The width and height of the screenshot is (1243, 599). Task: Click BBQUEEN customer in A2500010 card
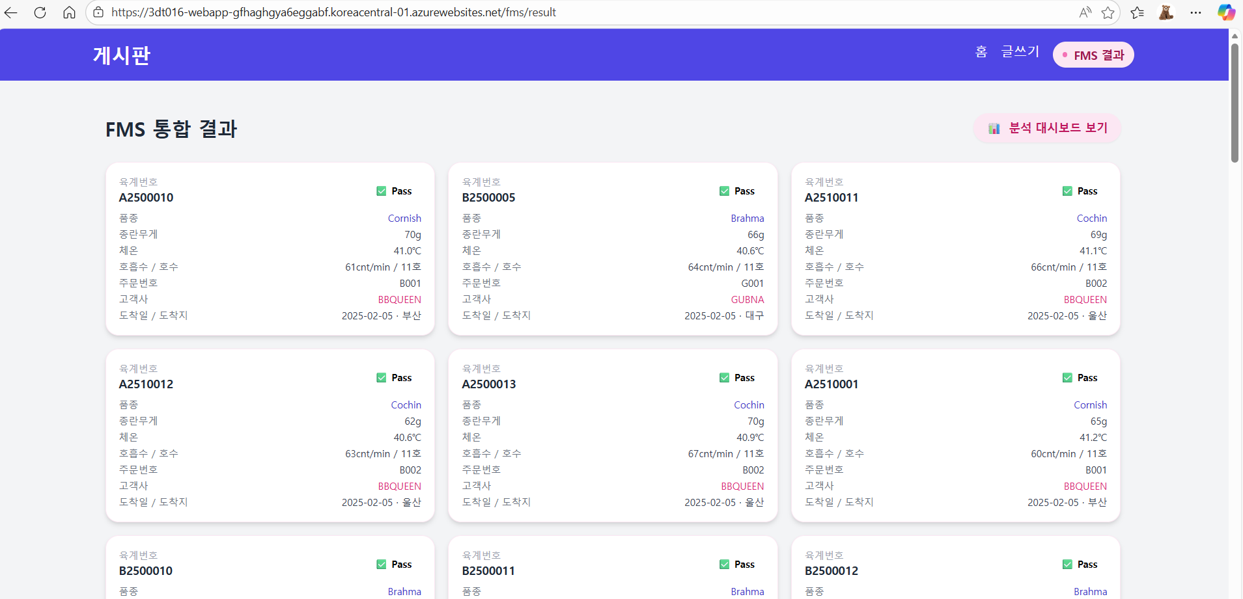click(x=400, y=300)
